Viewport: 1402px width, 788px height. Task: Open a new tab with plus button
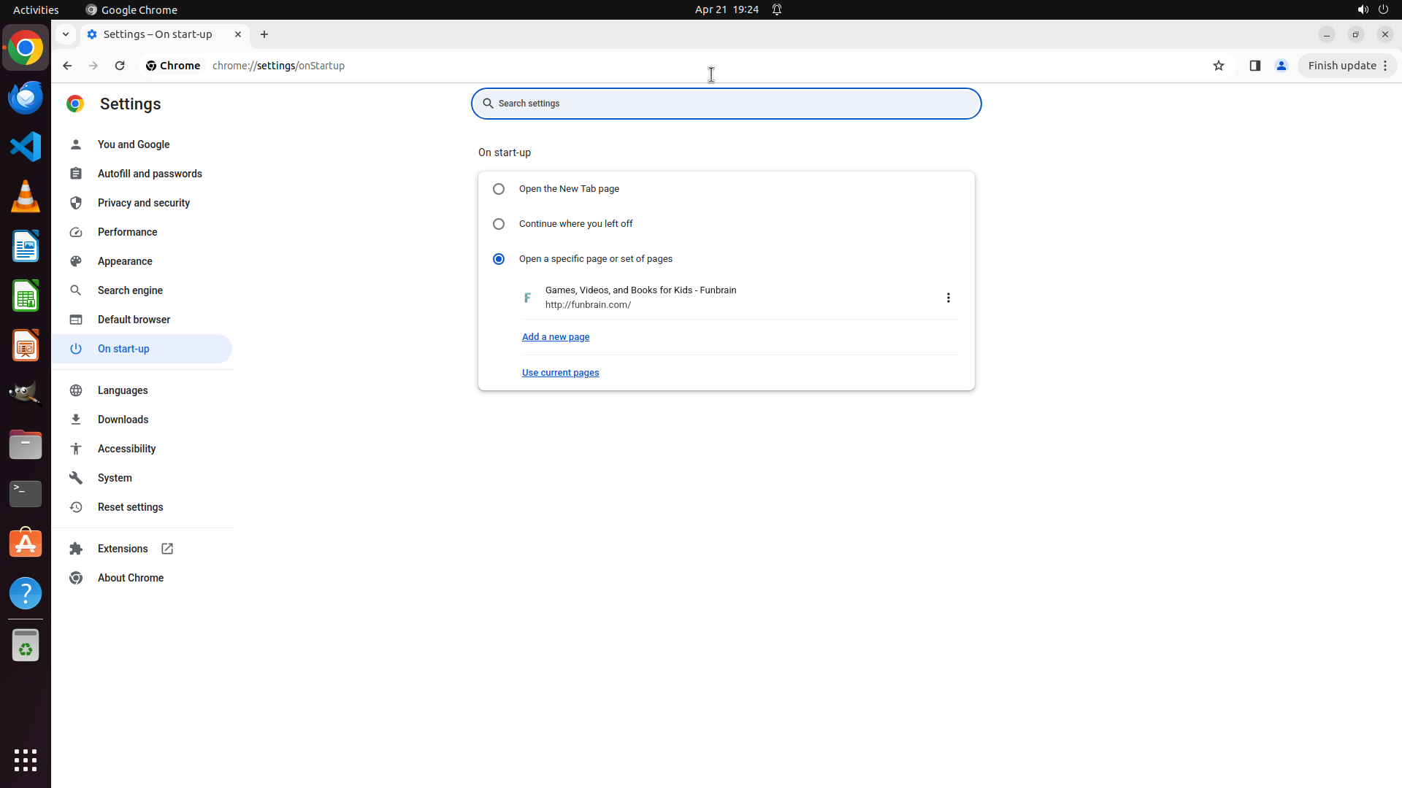pyautogui.click(x=264, y=34)
